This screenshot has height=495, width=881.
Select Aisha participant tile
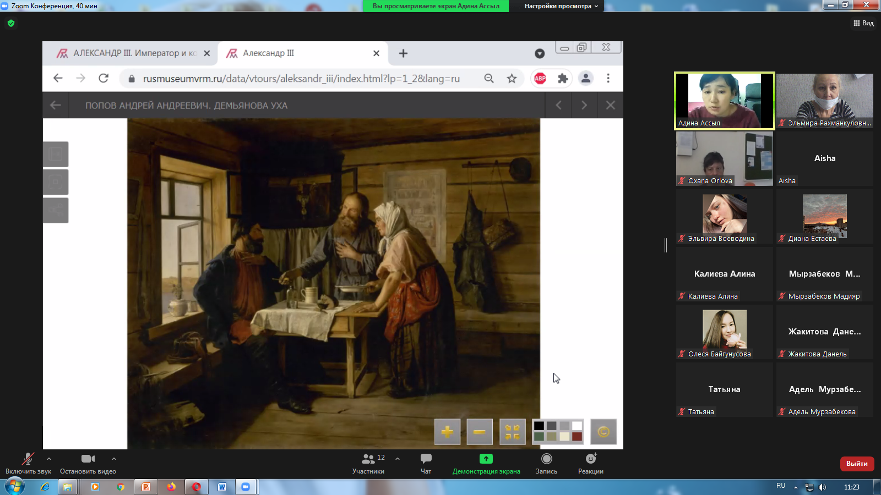click(825, 158)
